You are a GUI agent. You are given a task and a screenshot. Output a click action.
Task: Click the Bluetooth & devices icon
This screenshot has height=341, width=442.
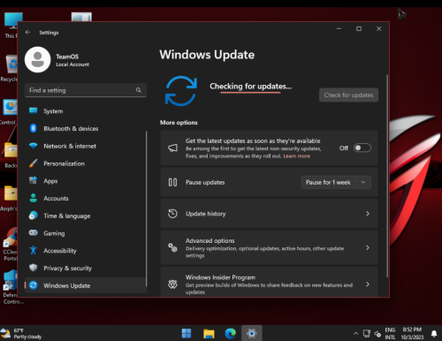click(34, 128)
